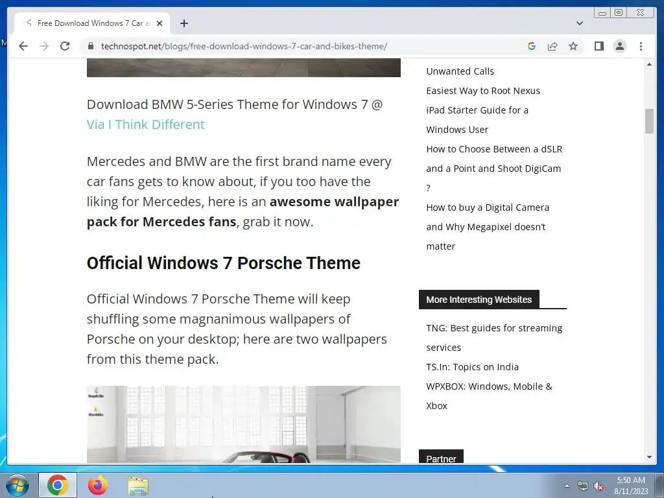The width and height of the screenshot is (664, 498).
Task: Toggle Chrome side panel
Action: (x=599, y=46)
